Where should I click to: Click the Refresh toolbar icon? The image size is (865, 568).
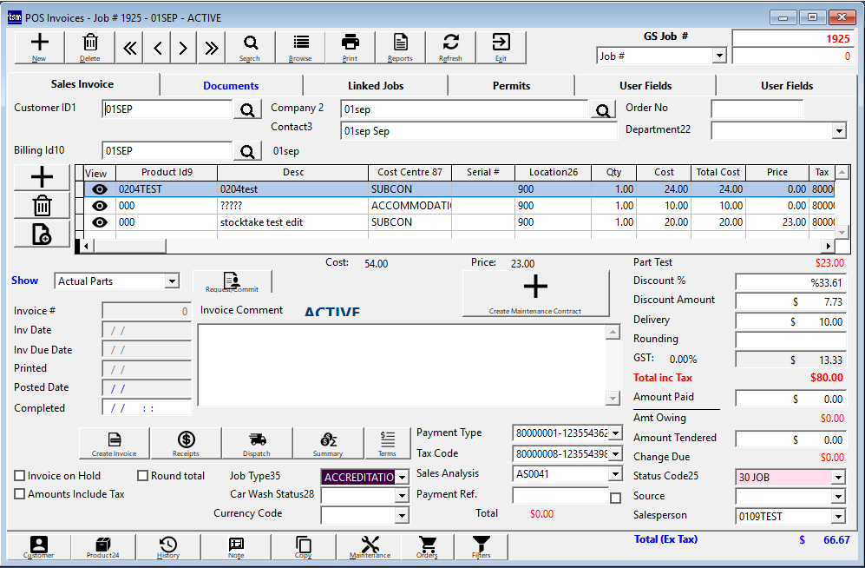point(450,47)
